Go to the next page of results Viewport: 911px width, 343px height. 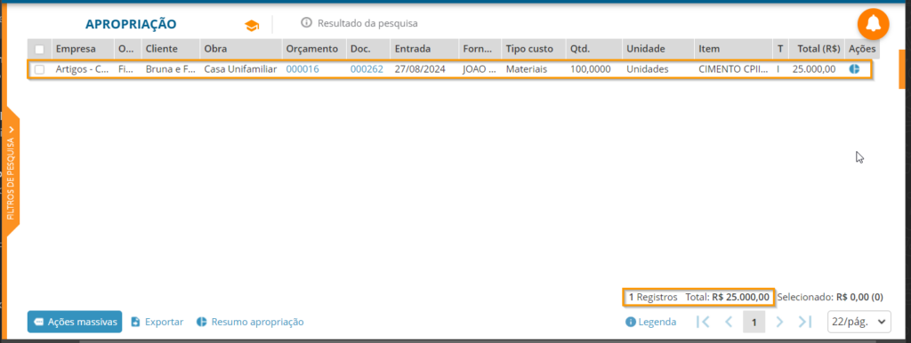[x=779, y=322]
